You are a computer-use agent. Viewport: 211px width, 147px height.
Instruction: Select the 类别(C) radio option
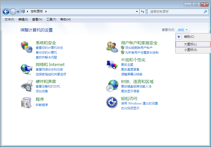click(179, 37)
